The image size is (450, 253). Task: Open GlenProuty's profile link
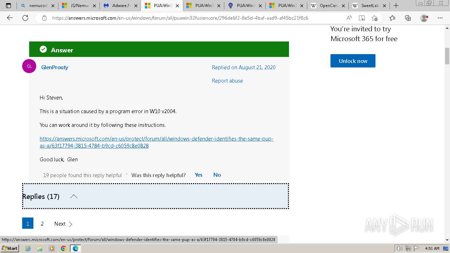point(54,67)
